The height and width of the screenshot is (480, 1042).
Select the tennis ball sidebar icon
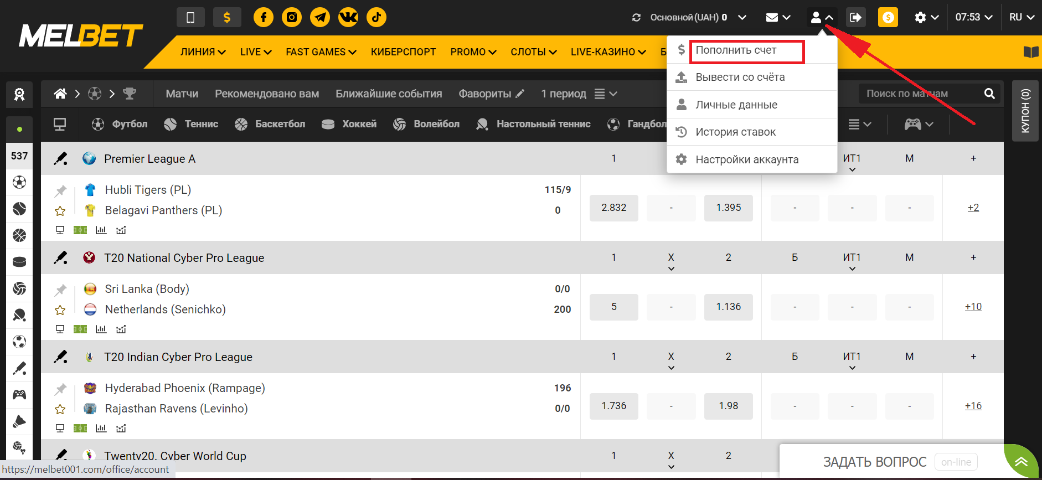pos(19,209)
